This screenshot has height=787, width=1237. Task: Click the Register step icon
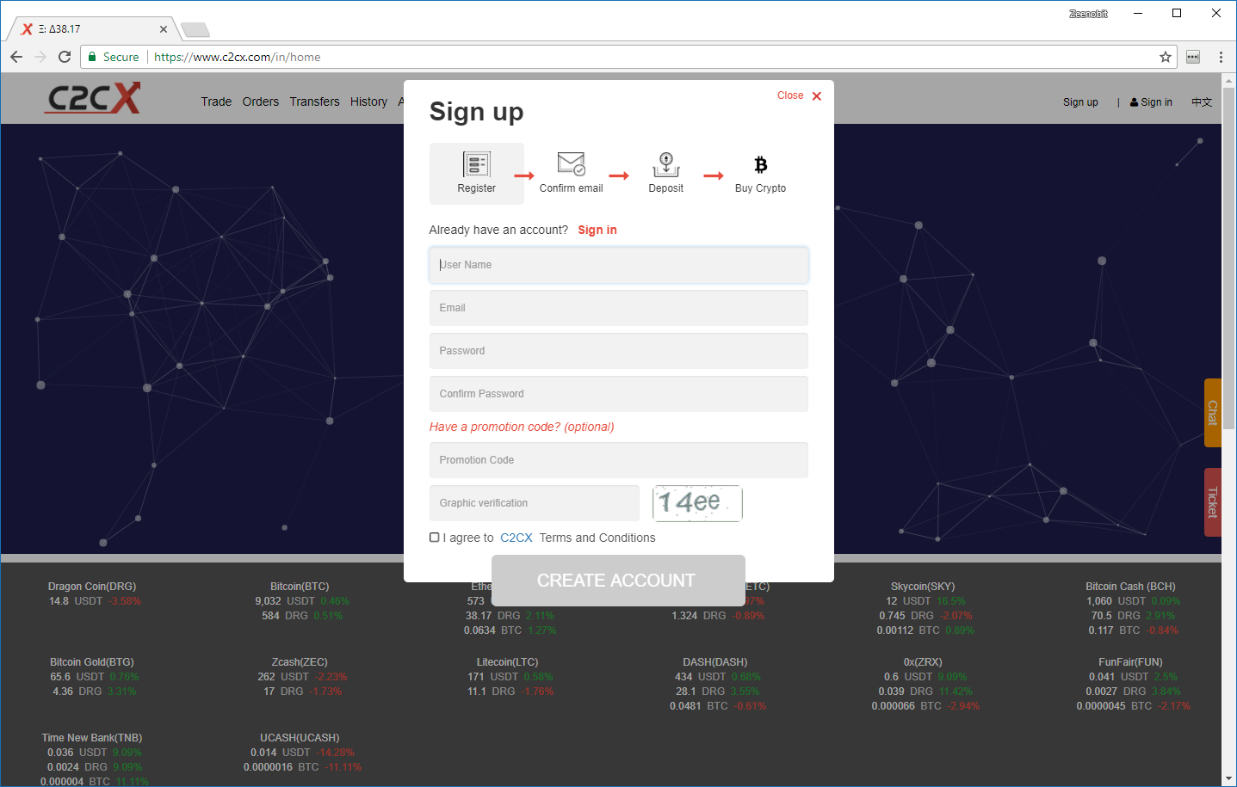click(476, 163)
